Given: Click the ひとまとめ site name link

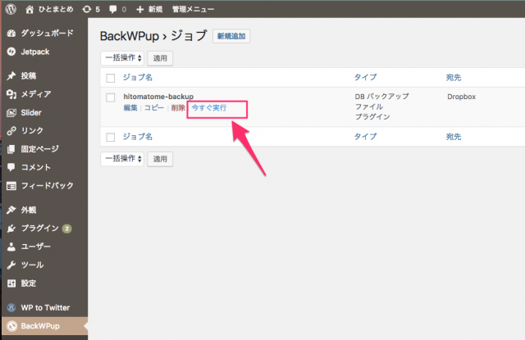Looking at the screenshot, I should (x=56, y=9).
